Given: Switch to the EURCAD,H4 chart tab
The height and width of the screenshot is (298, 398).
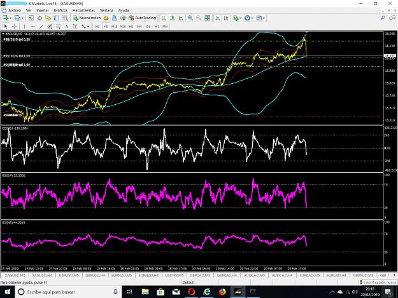Looking at the screenshot, I should click(336, 275).
